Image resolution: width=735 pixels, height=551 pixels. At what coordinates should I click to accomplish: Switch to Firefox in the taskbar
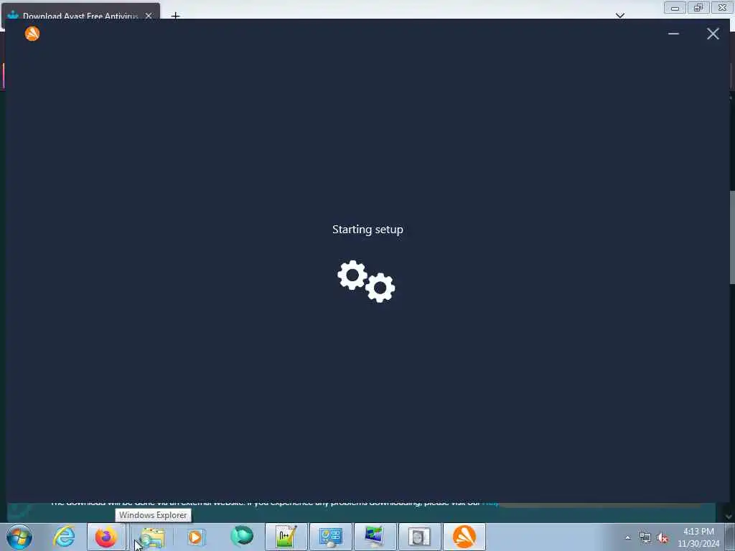pyautogui.click(x=106, y=537)
